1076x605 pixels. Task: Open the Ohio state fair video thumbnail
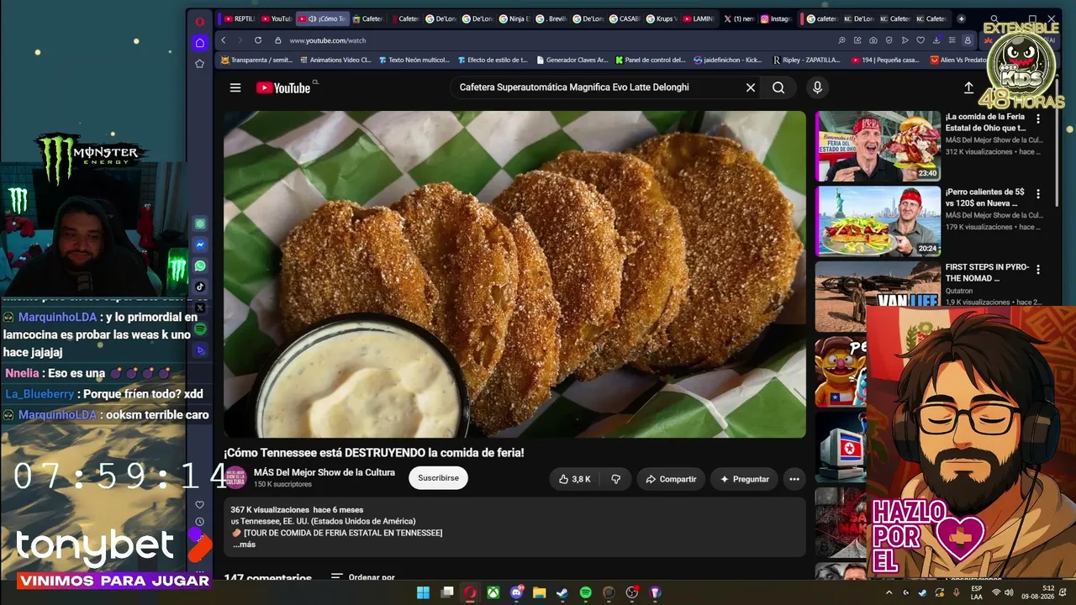click(x=878, y=146)
